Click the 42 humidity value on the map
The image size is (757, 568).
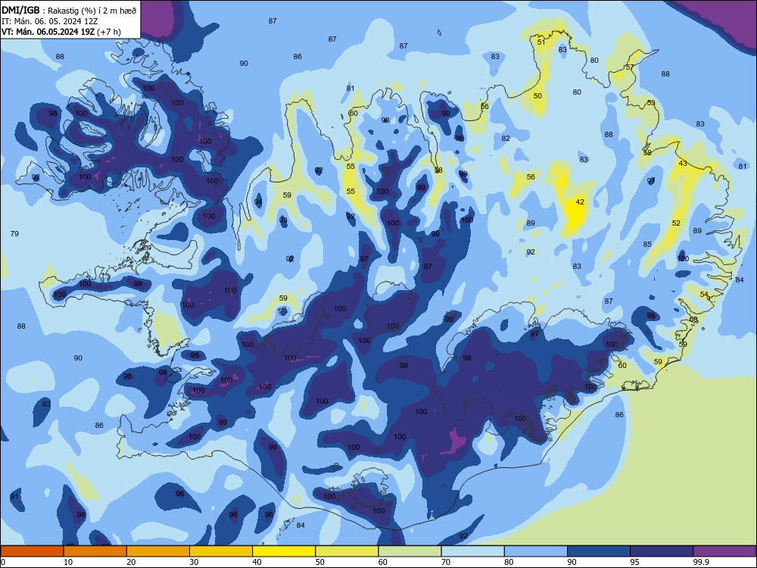[580, 202]
